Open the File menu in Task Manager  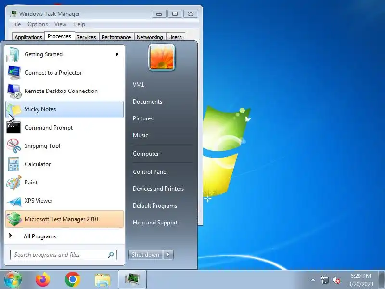click(16, 24)
